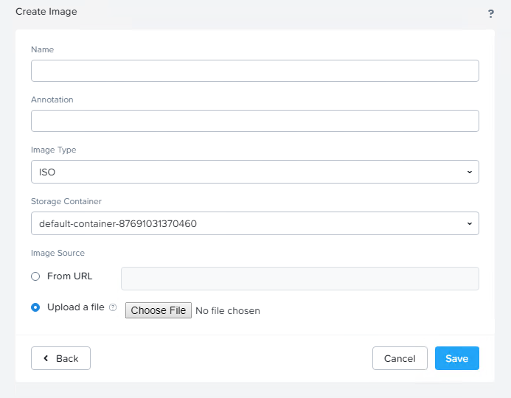Screen dimensions: 511x398
Task: Click the Storage Container dropdown arrow
Action: pyautogui.click(x=470, y=223)
